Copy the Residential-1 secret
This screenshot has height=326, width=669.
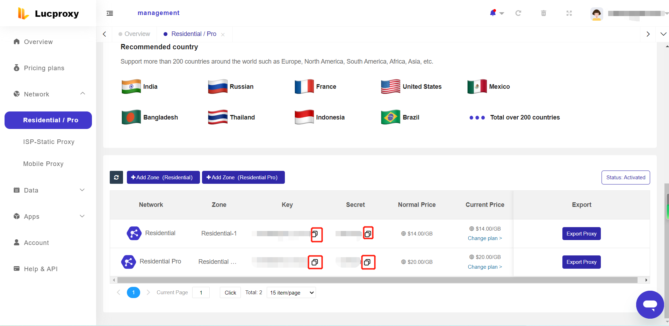coord(368,234)
